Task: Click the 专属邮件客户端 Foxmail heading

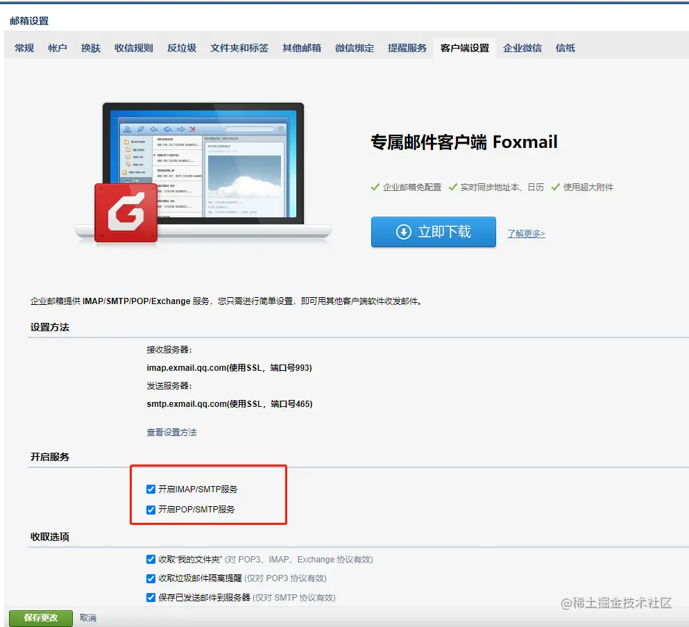Action: (464, 142)
